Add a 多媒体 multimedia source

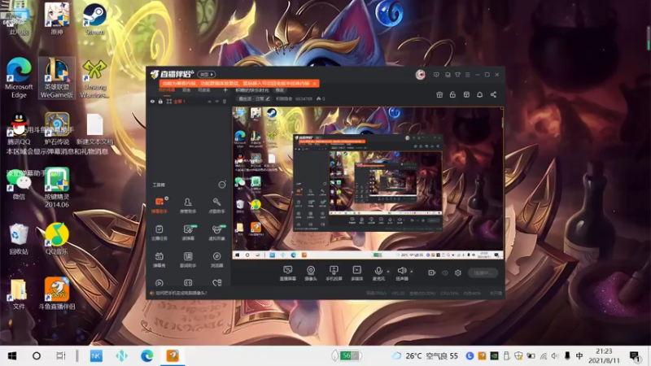pyautogui.click(x=356, y=273)
